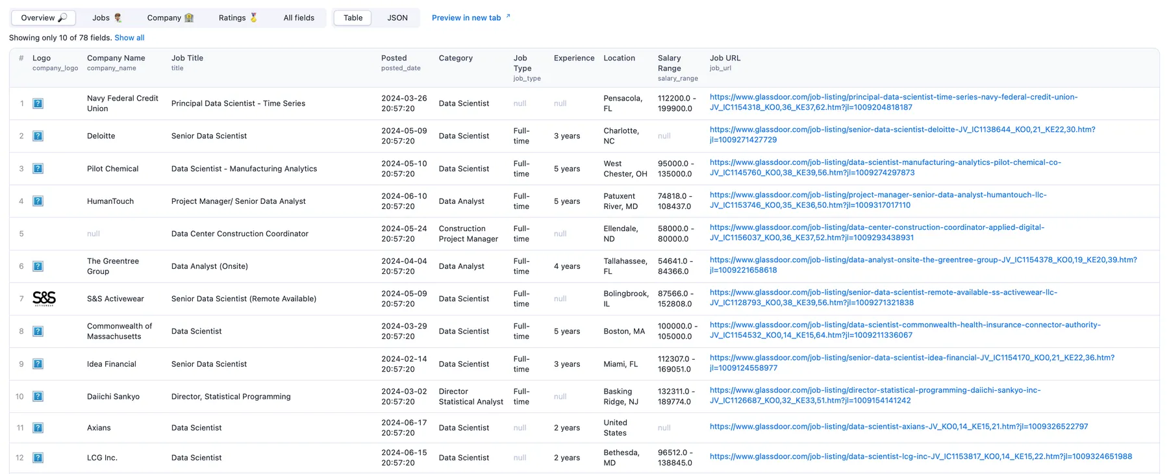This screenshot has width=1169, height=474.
Task: Switch to Table view
Action: coord(353,18)
